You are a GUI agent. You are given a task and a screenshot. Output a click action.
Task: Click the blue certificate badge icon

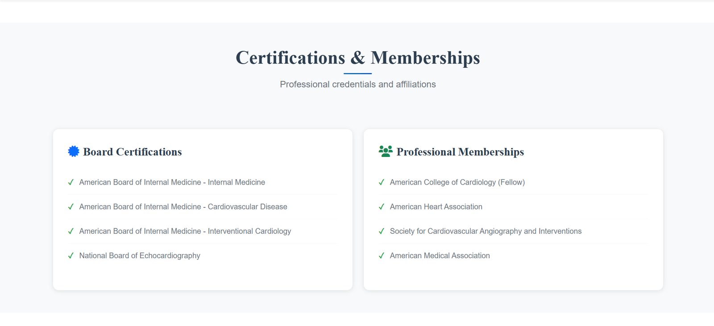point(74,151)
